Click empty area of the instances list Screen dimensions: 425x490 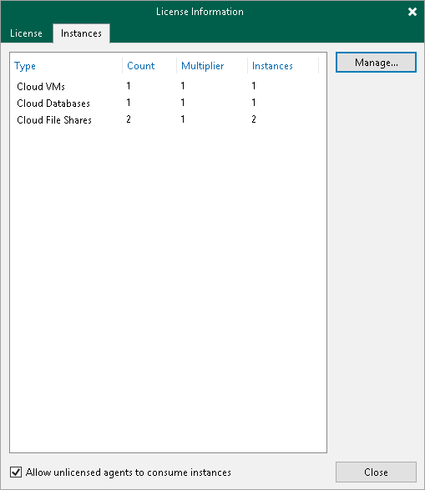[168, 281]
